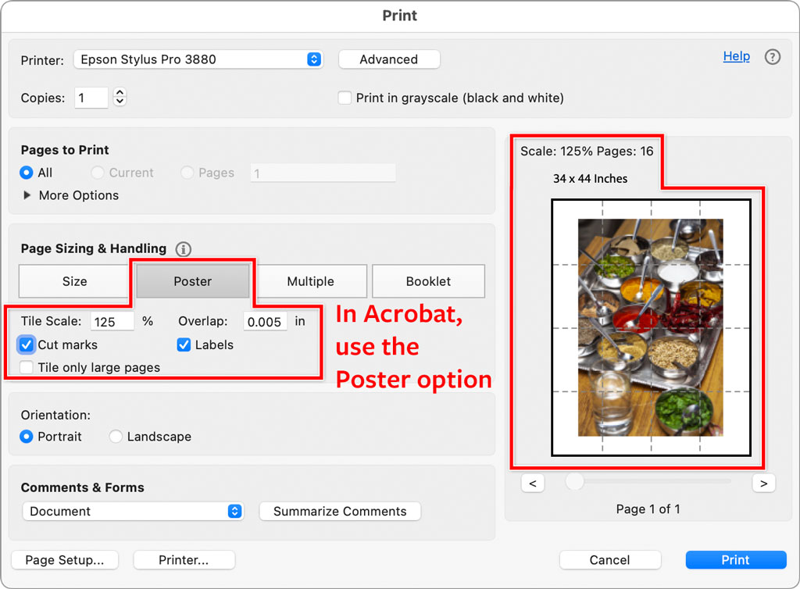This screenshot has height=589, width=800.
Task: Click the Print button
Action: 735,559
